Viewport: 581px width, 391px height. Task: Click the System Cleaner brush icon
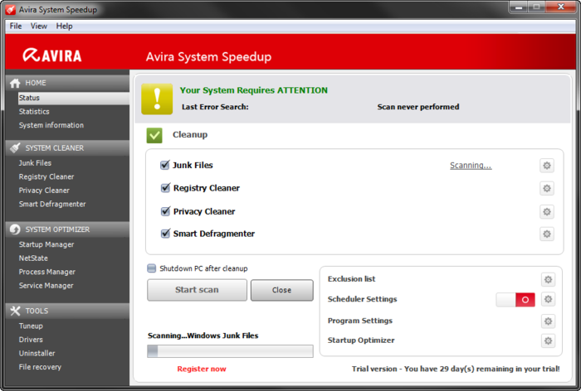pos(15,148)
